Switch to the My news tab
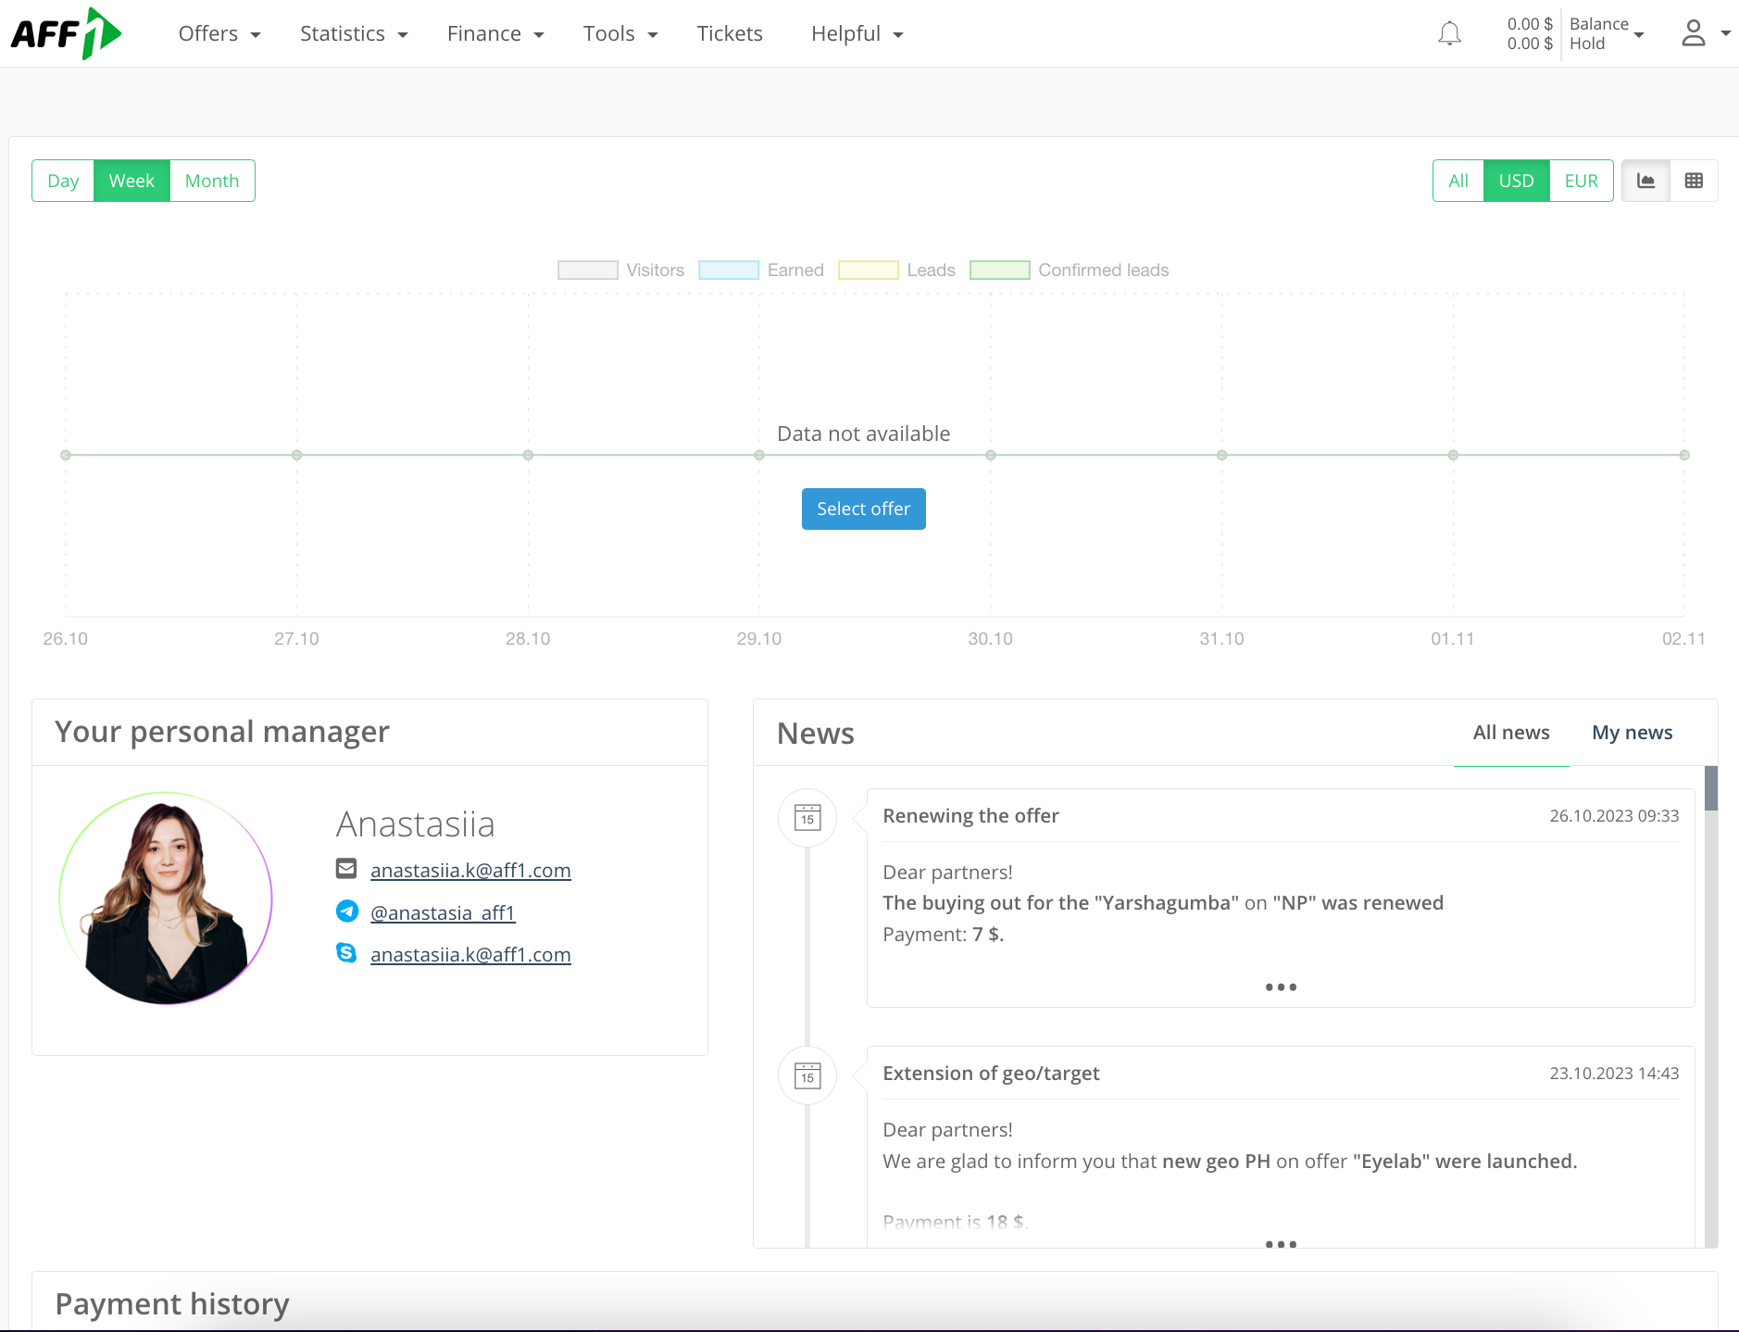This screenshot has height=1332, width=1739. (1632, 733)
